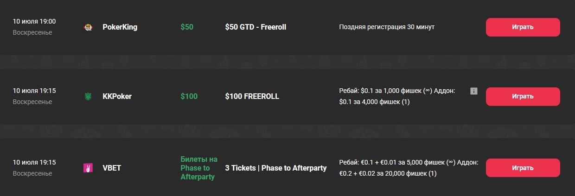Viewport: 575px width, 196px height.
Task: Click the KKPoker green logo icon
Action: tap(88, 97)
